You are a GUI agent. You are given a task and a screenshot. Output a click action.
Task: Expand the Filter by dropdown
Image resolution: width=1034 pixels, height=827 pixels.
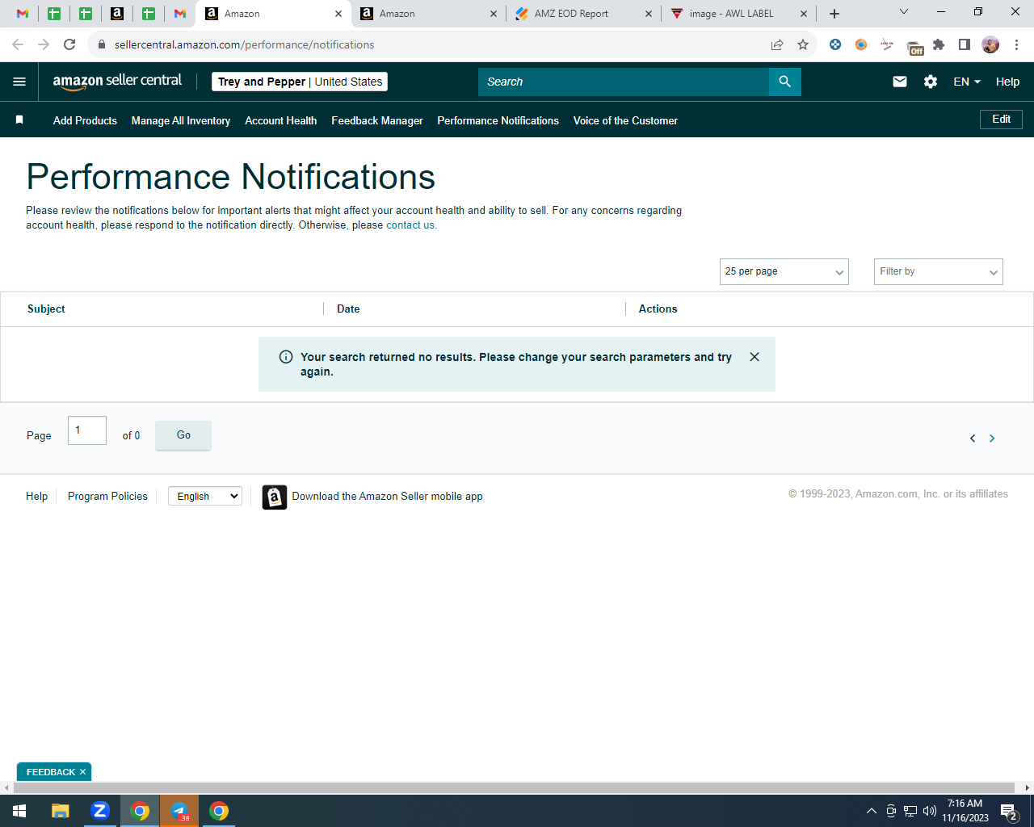(x=939, y=271)
